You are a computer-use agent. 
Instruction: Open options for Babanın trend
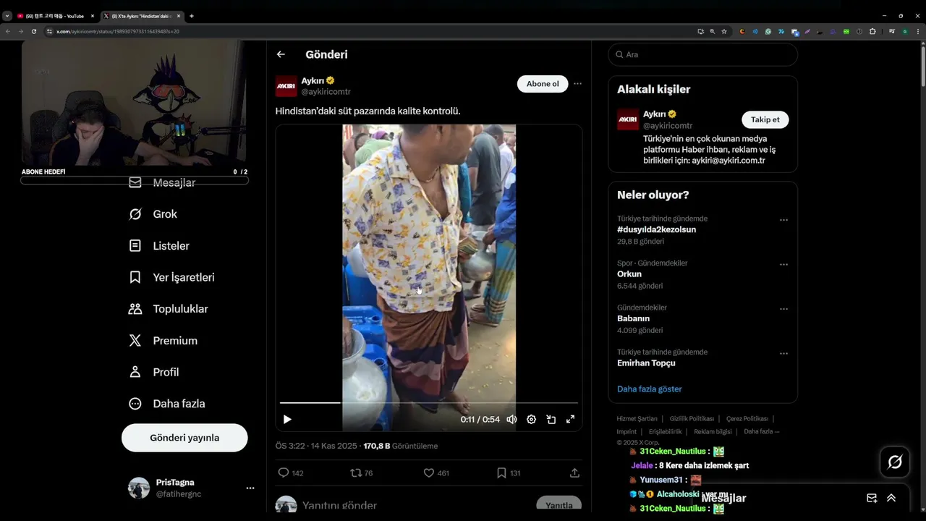pyautogui.click(x=783, y=309)
